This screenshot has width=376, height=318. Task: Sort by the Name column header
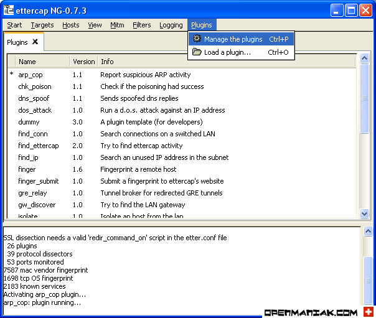point(42,62)
